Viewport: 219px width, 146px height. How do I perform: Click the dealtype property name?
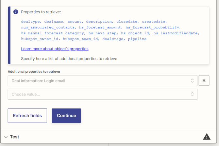pyautogui.click(x=30, y=22)
